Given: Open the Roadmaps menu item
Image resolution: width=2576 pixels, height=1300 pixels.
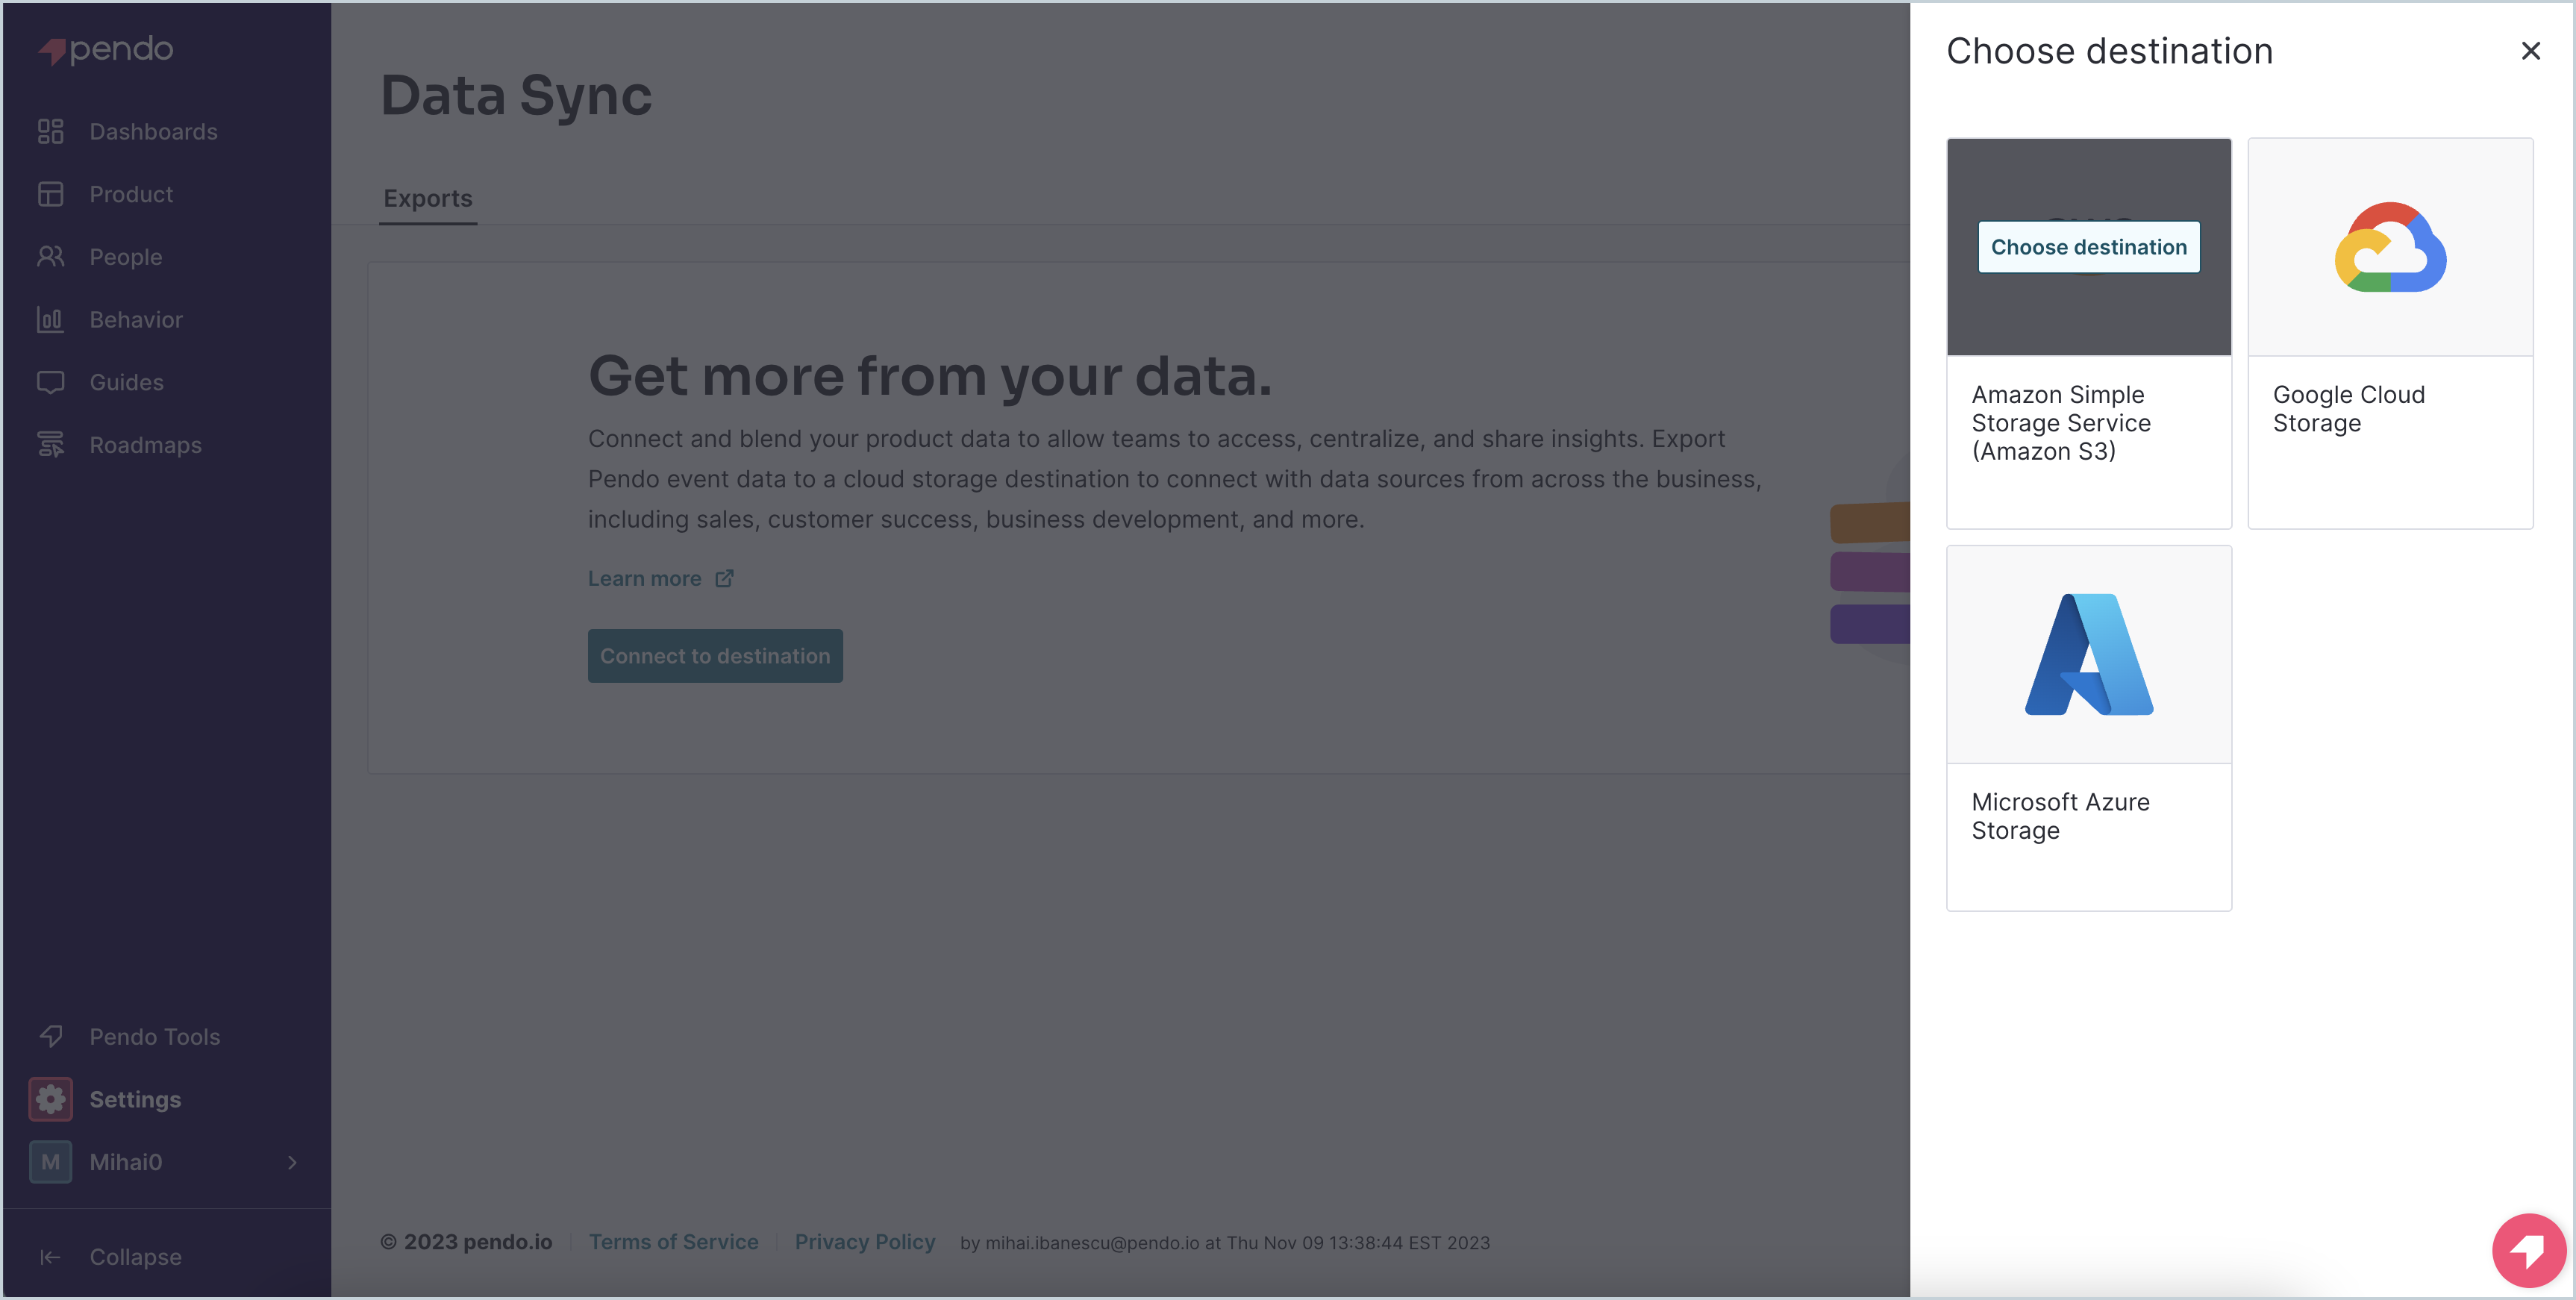Looking at the screenshot, I should pyautogui.click(x=145, y=445).
